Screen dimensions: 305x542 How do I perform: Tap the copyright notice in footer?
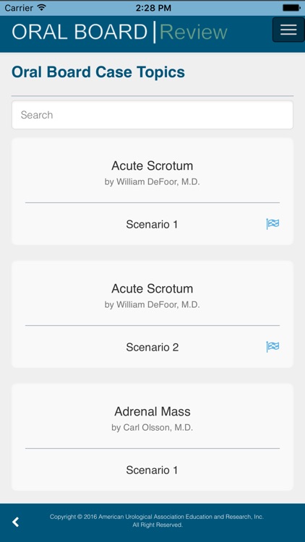point(157,521)
